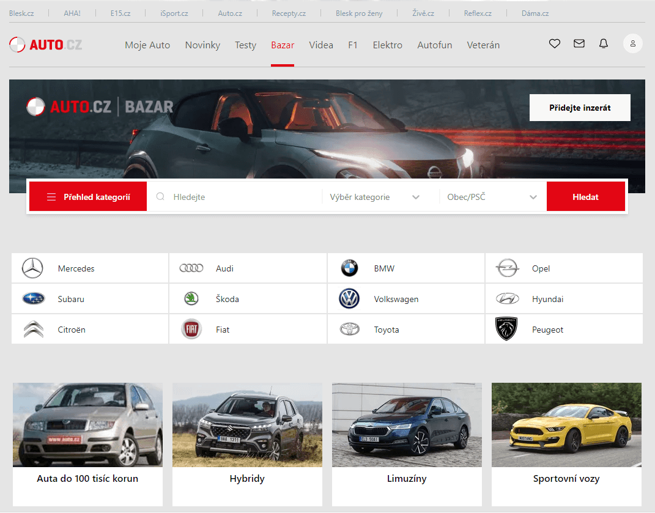655x513 pixels.
Task: Open the favorites heart icon
Action: pyautogui.click(x=554, y=43)
